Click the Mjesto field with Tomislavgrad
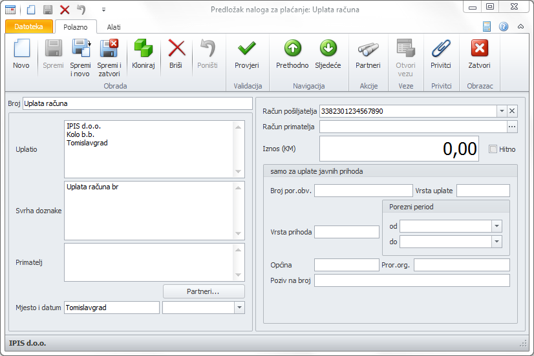 coord(112,308)
